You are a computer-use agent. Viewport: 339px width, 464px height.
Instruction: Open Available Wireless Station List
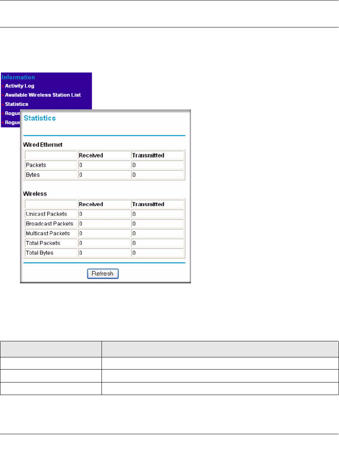point(43,95)
